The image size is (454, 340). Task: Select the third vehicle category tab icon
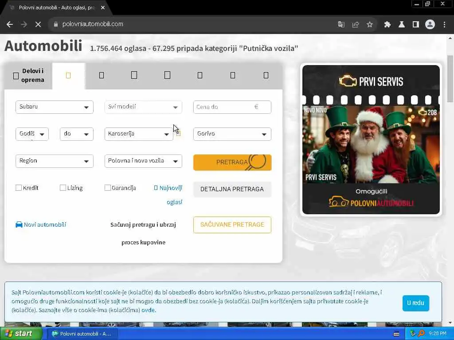tap(134, 75)
